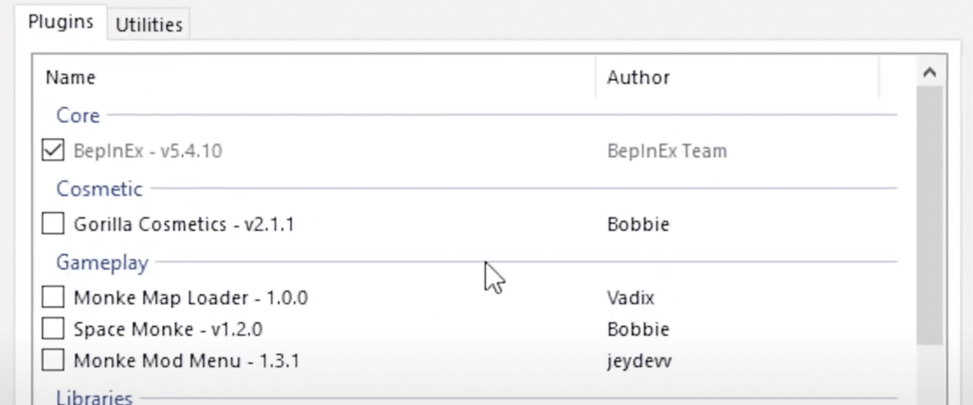Click the scroll up arrow
Screen dimensions: 973x405
[x=929, y=73]
